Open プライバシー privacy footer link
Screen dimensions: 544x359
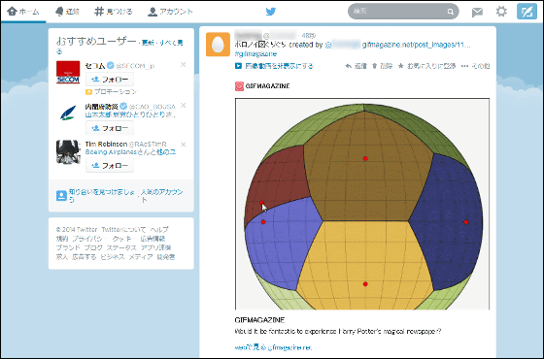(89, 239)
